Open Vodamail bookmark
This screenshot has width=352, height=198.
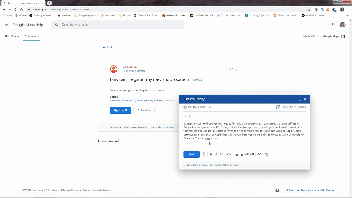tap(64, 15)
